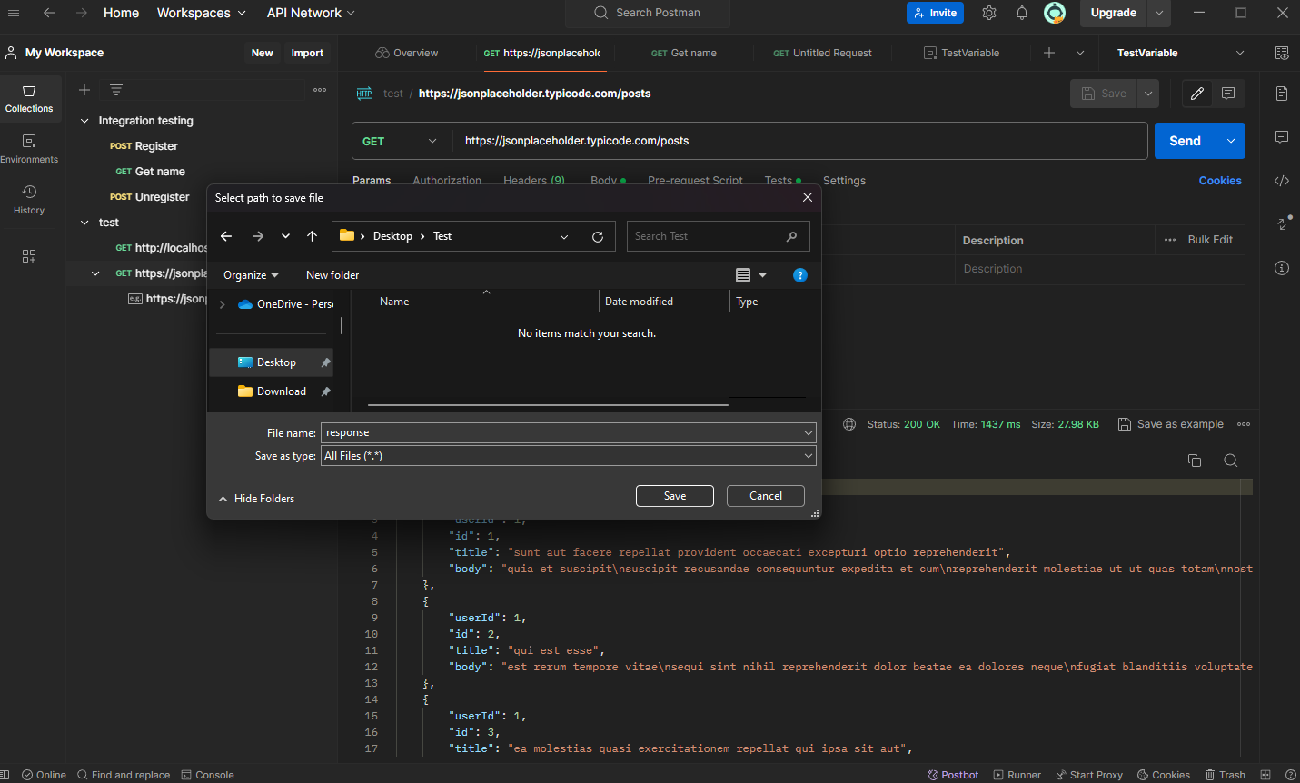Collapse the Integration testing collection
Image resolution: width=1300 pixels, height=783 pixels.
(x=84, y=121)
